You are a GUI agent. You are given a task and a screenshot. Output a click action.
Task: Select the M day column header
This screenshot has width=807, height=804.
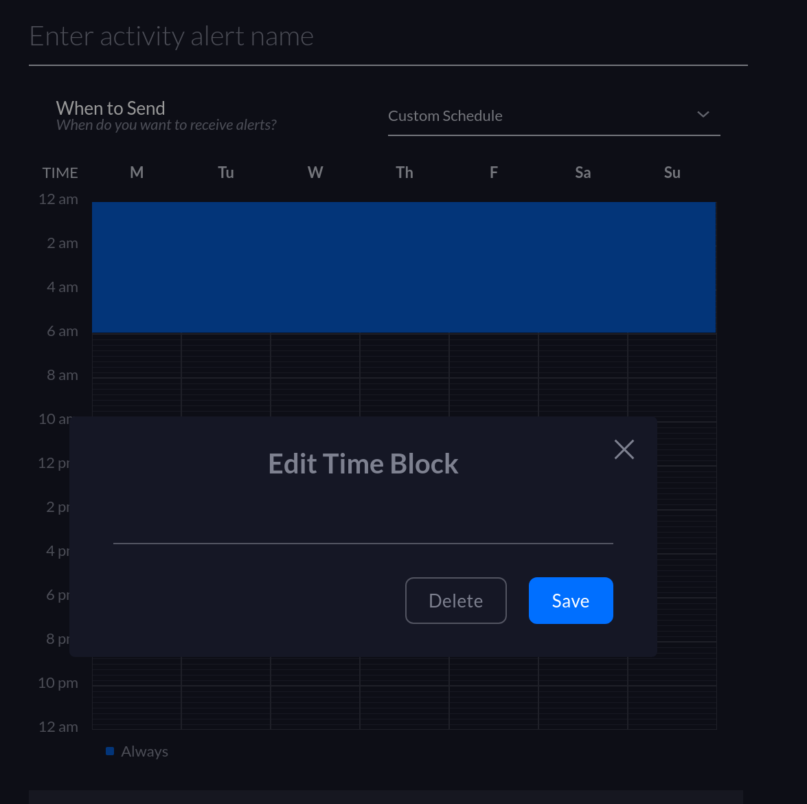coord(137,172)
